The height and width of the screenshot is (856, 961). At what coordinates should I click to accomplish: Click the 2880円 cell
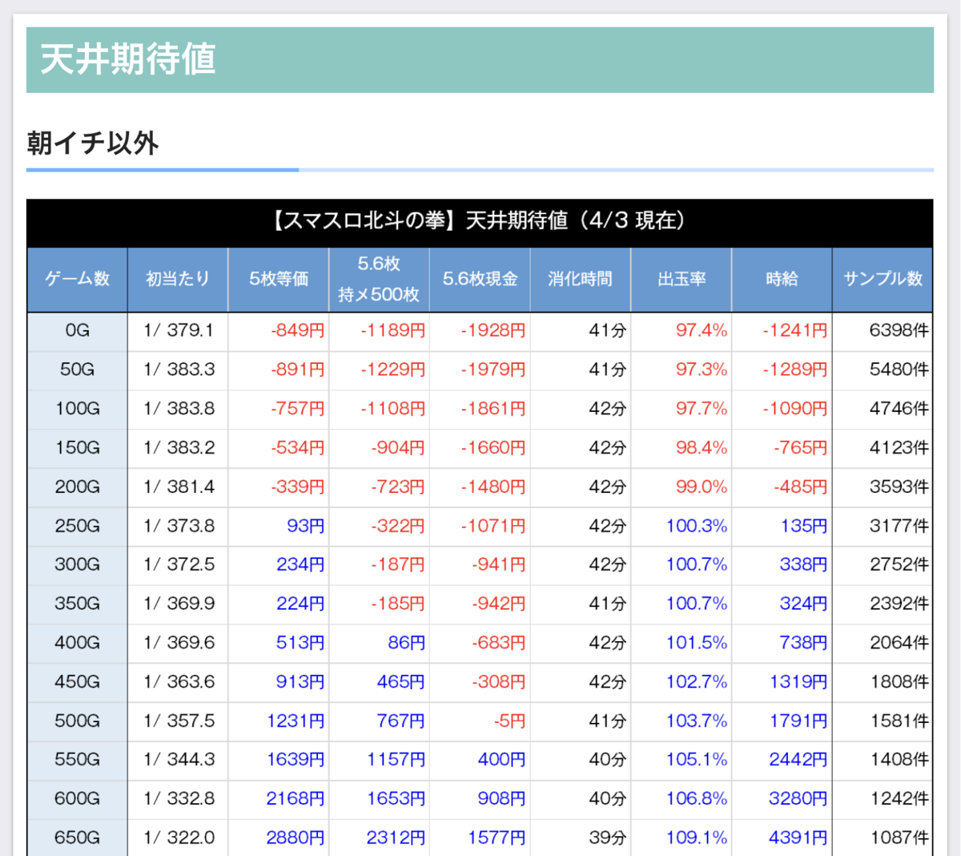point(279,838)
